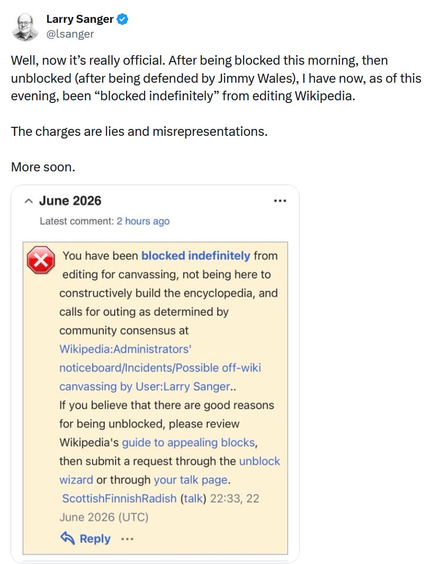
Task: Open more options dots beside Reply
Action: (x=128, y=539)
